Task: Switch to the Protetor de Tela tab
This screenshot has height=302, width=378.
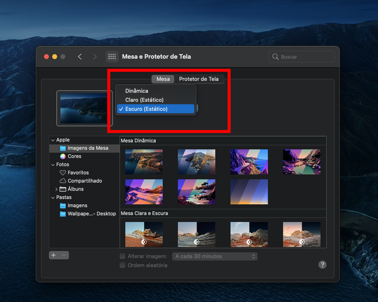Action: (x=199, y=79)
